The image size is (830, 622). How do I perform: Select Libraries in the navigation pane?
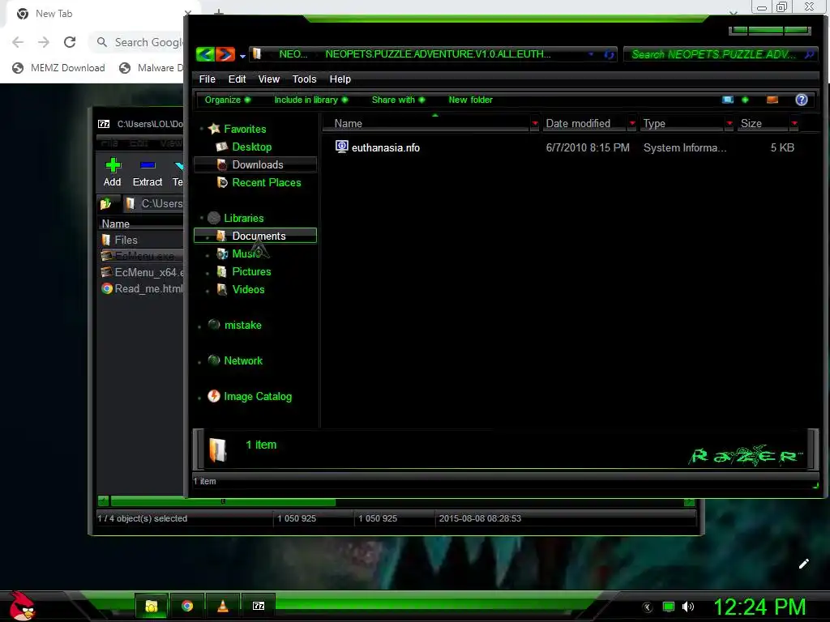click(243, 218)
